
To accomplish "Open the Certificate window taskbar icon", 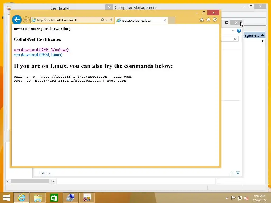I will (87, 198).
